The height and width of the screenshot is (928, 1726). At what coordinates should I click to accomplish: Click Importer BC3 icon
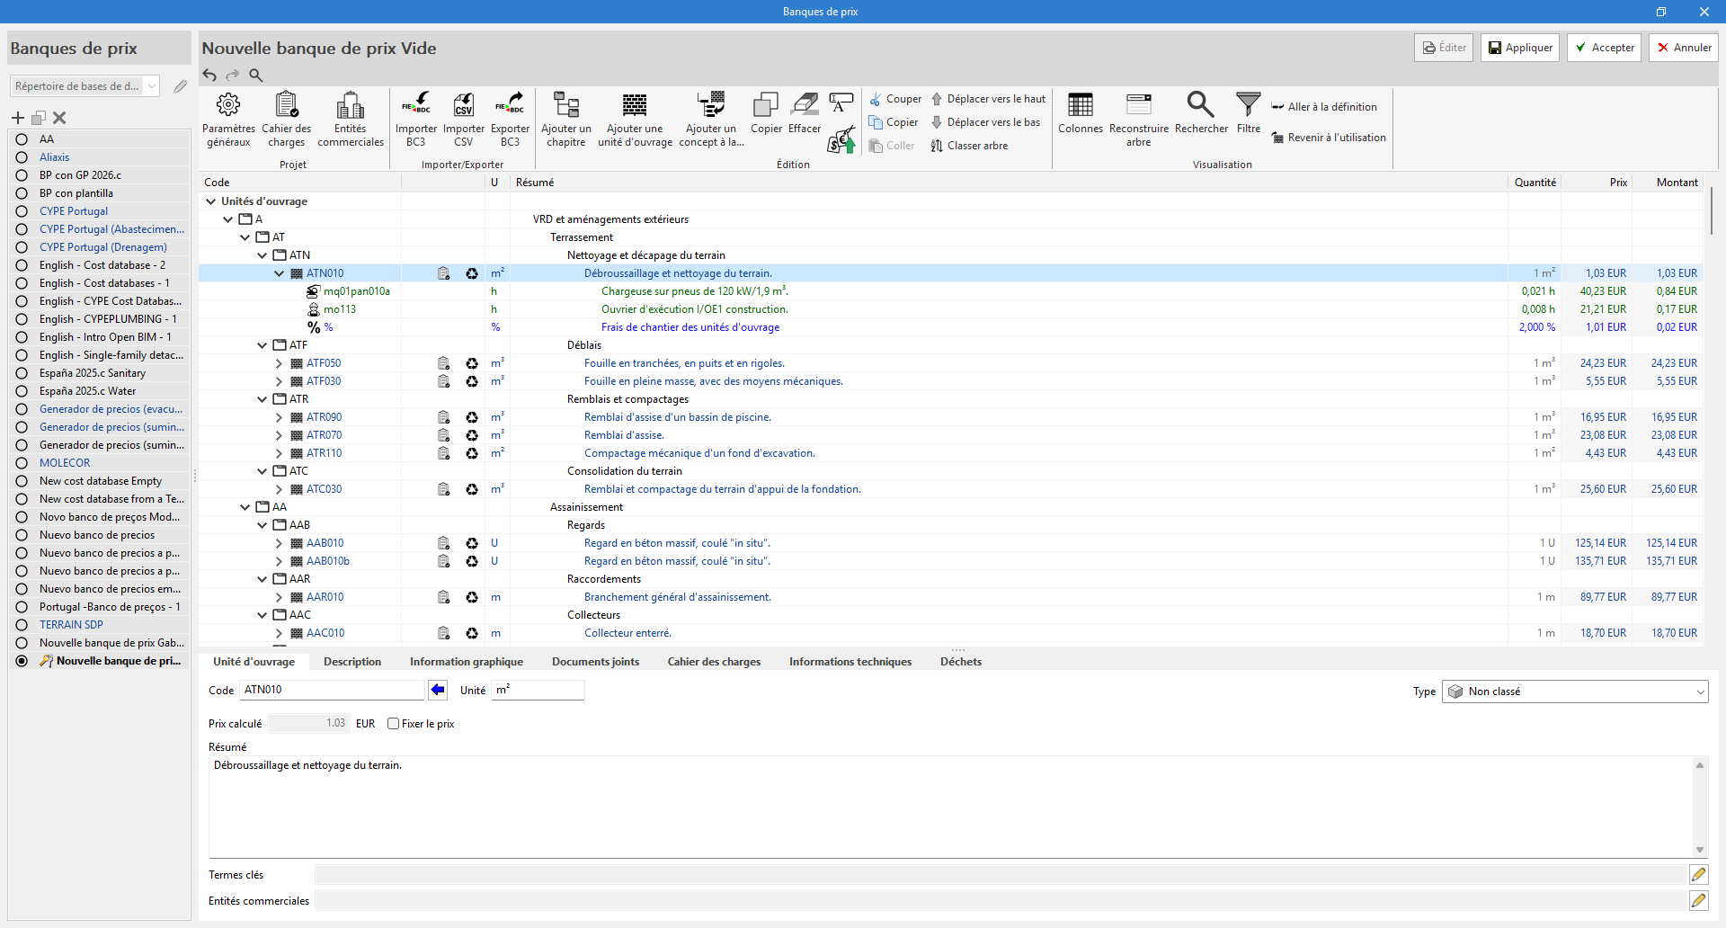click(415, 106)
